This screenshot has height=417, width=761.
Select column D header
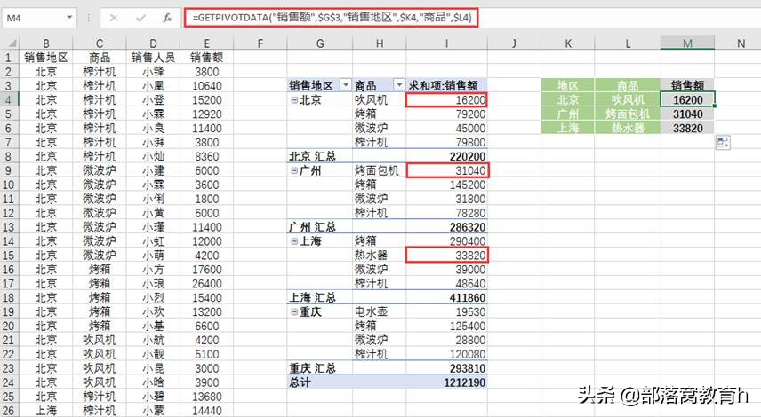(x=153, y=43)
